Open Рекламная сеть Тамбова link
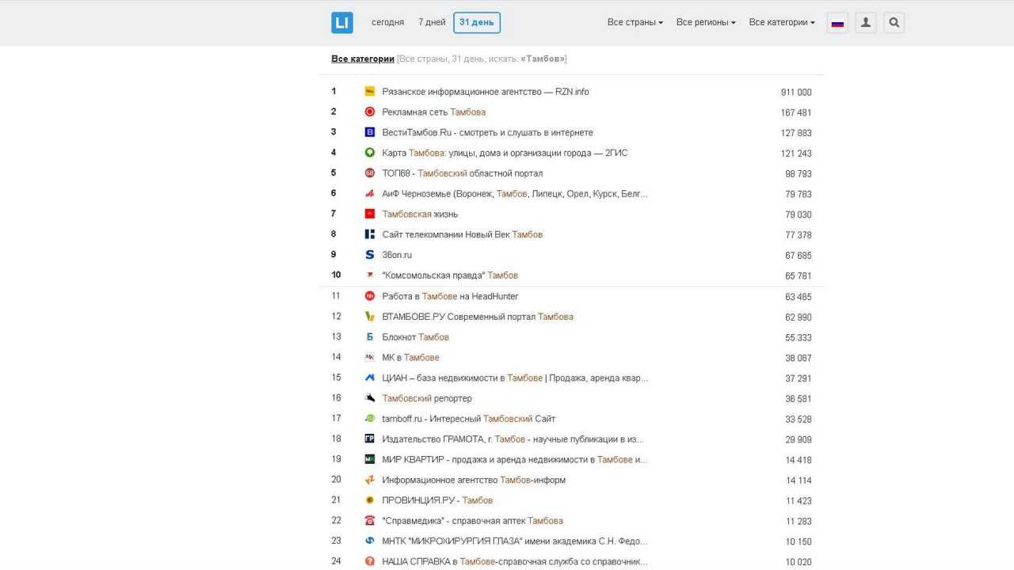 434,112
